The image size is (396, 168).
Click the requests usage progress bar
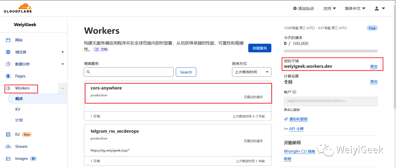point(331,51)
